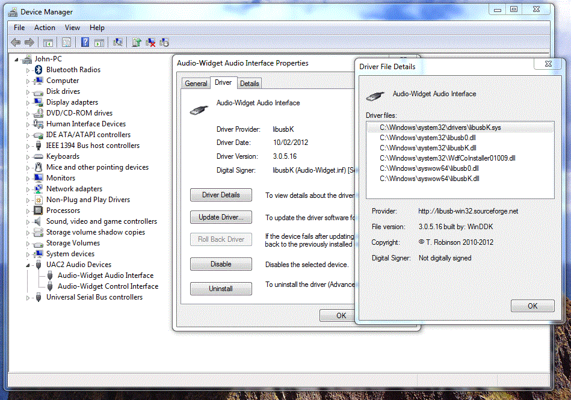Select the Computer category icon
Screen dimensions: 571x400
coord(39,81)
